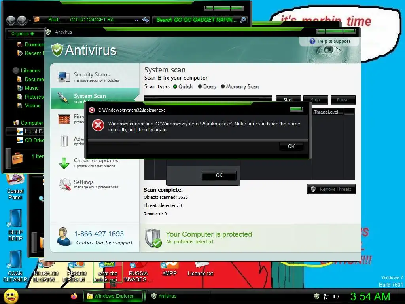Click the smiley face Start button
Viewport: 405px width, 304px height.
[x=11, y=296]
